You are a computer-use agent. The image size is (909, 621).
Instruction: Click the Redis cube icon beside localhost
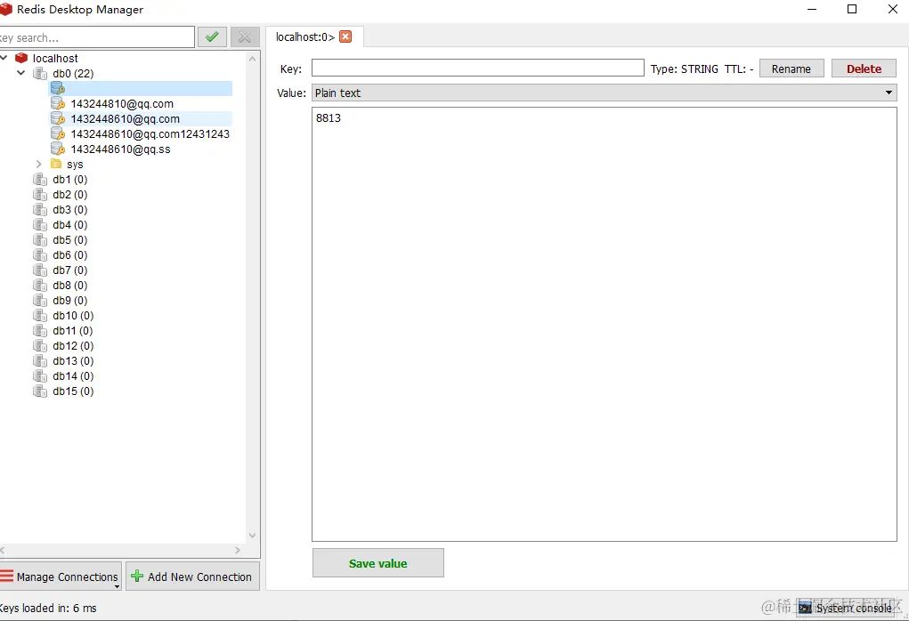(21, 57)
